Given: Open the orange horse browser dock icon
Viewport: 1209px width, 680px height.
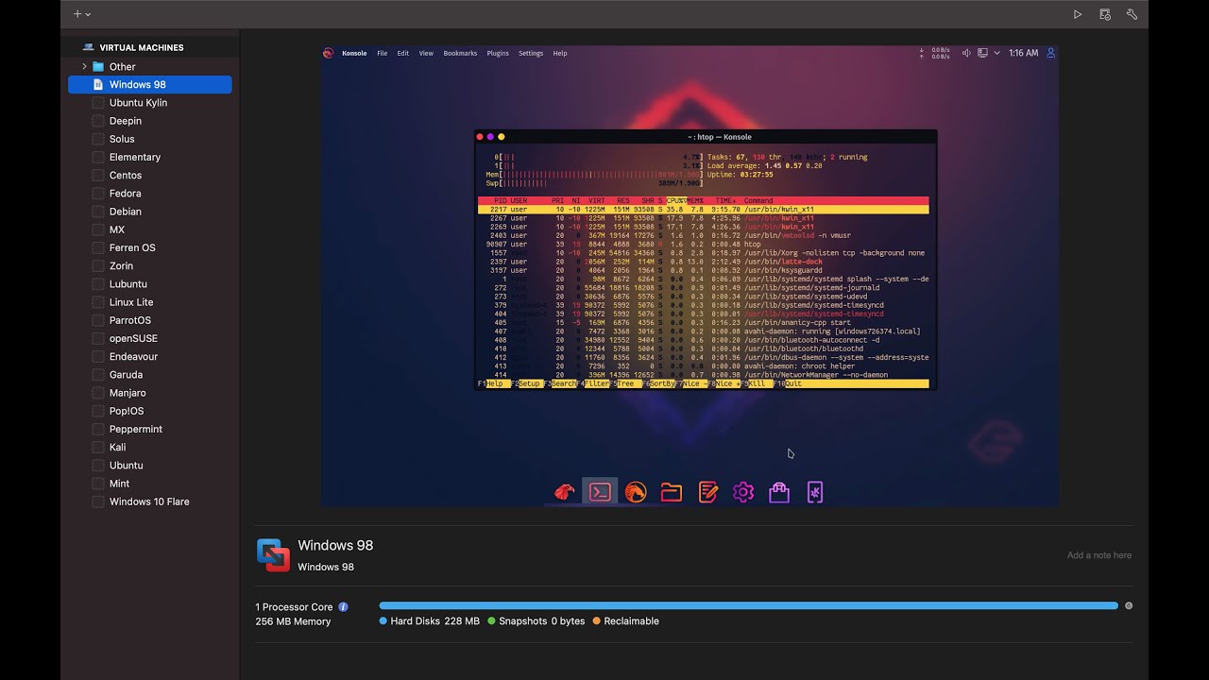Looking at the screenshot, I should [636, 492].
